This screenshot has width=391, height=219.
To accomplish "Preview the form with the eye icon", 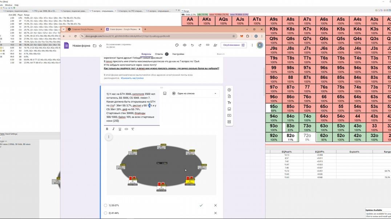I will pos(185,45).
